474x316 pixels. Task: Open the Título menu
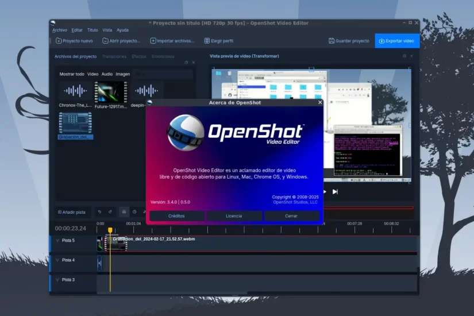pos(93,30)
